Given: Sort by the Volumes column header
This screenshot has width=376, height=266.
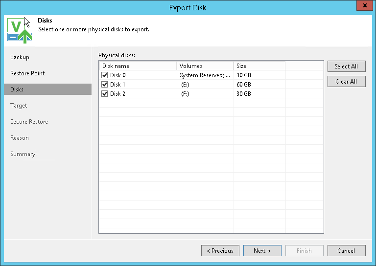Looking at the screenshot, I should tap(205, 66).
